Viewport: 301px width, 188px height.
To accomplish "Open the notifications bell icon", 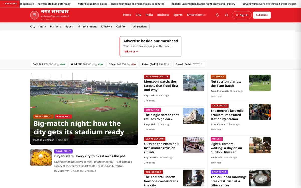I will 217,15.
